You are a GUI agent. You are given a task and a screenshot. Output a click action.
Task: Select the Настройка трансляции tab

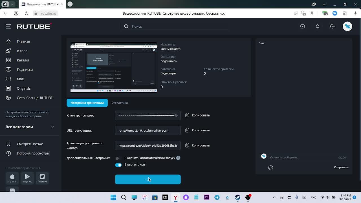pos(87,103)
